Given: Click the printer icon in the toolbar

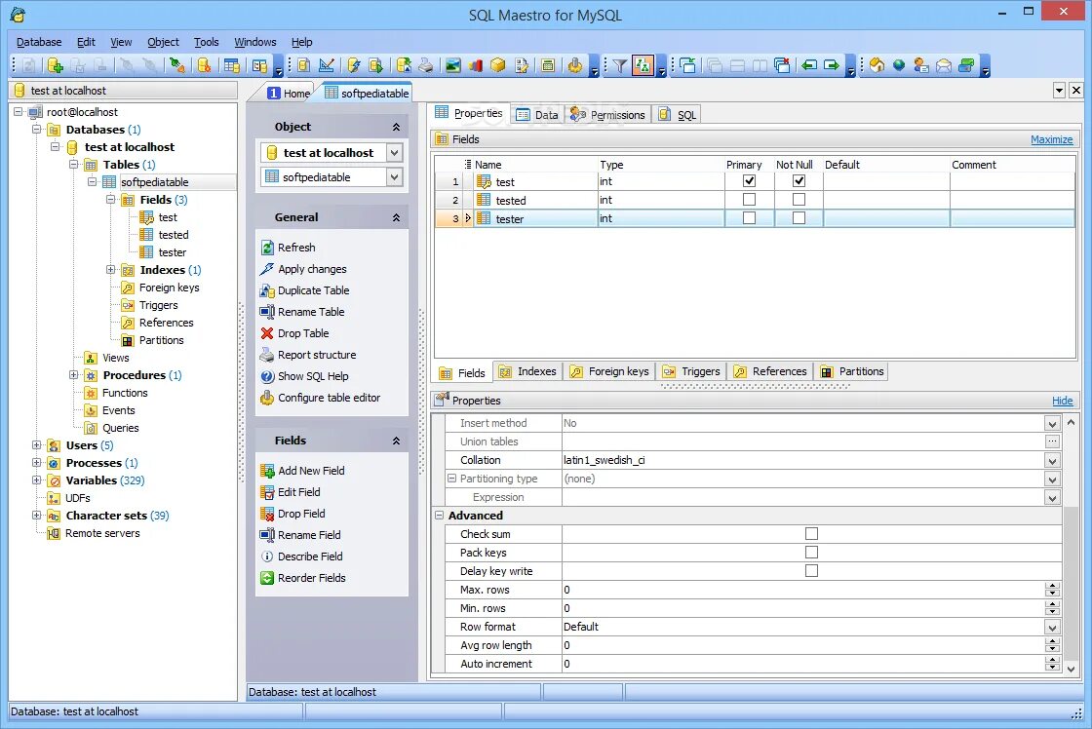Looking at the screenshot, I should (x=425, y=65).
